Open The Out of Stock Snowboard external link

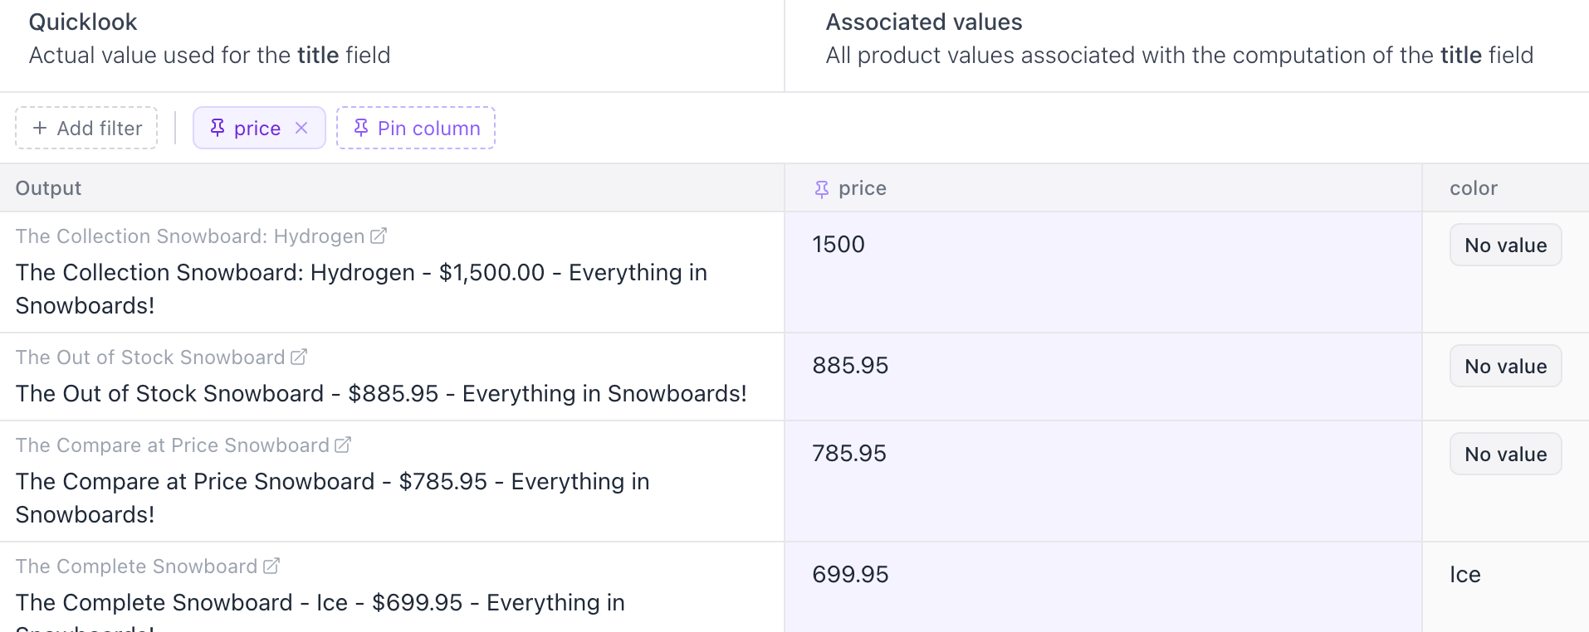pyautogui.click(x=298, y=356)
